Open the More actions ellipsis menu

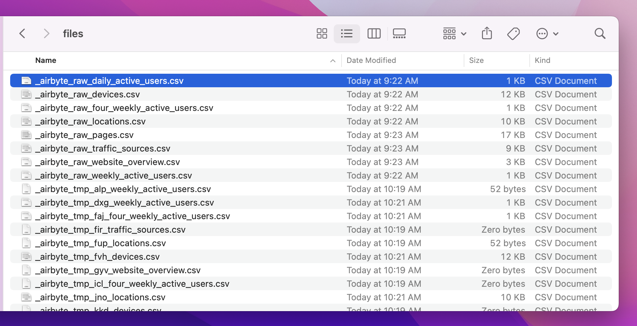tap(547, 33)
